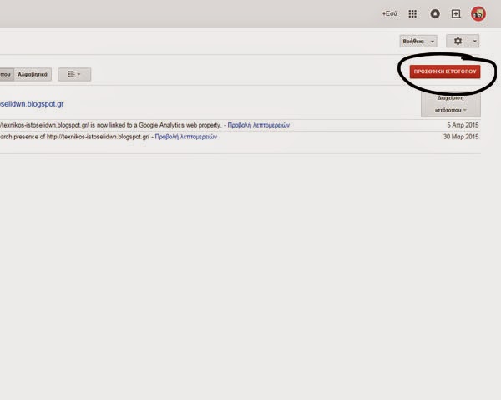
Task: Open the Βοήθεια help dropdown
Action: 418,41
